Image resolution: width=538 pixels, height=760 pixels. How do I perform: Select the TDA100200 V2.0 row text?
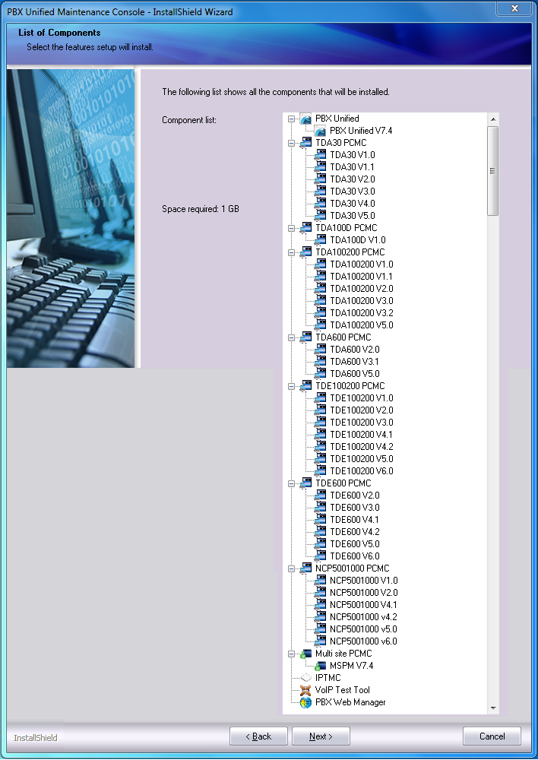362,288
